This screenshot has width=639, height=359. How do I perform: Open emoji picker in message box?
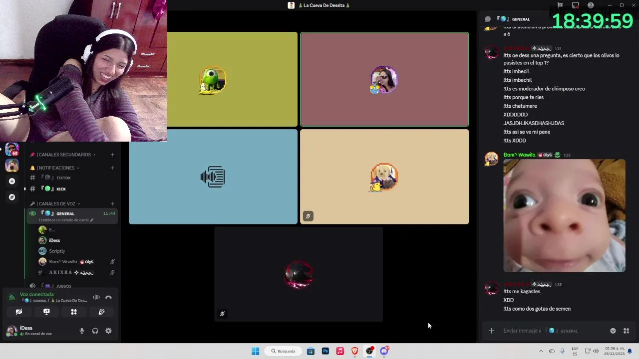613,331
